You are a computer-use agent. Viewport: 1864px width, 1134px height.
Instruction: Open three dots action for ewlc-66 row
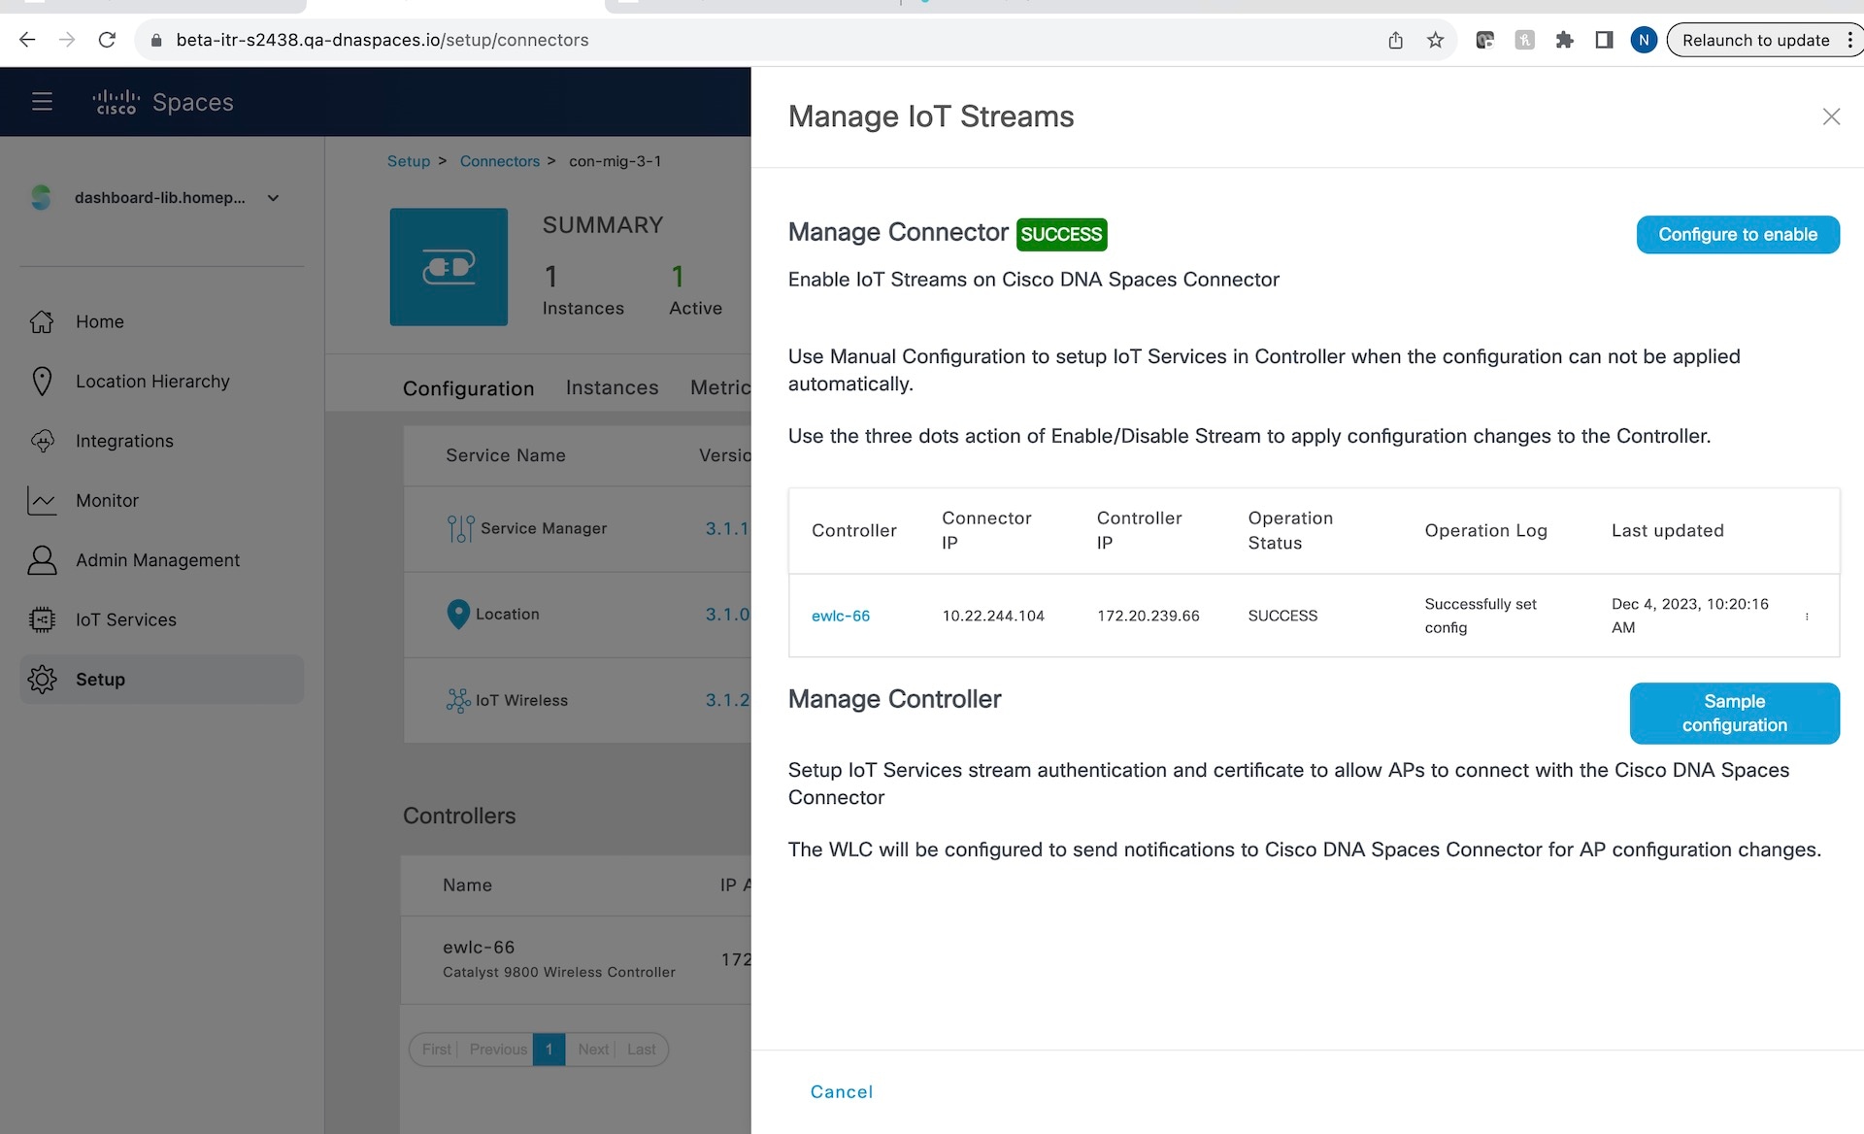point(1807,617)
